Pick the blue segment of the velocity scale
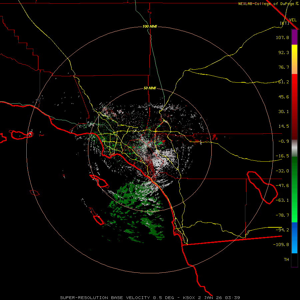 [294, 238]
